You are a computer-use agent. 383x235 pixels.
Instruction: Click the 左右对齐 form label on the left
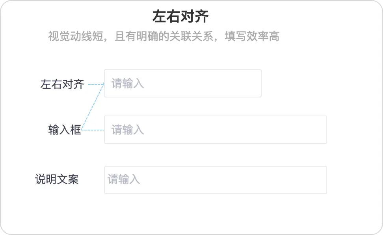62,84
